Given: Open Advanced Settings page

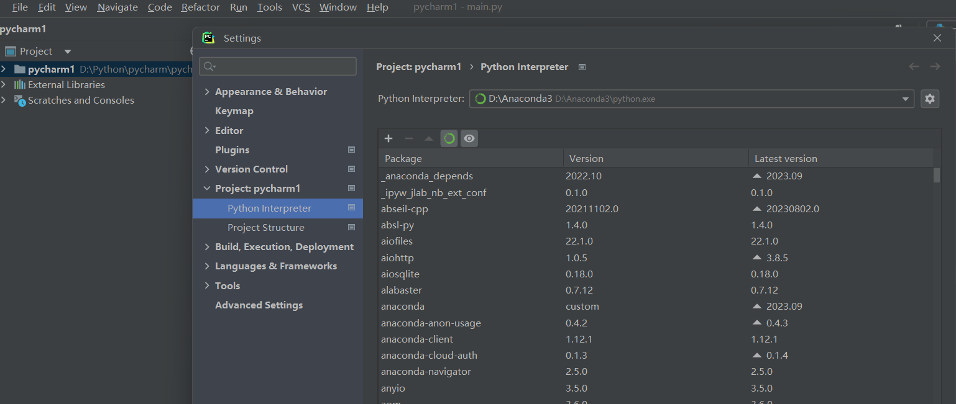Looking at the screenshot, I should 259,305.
